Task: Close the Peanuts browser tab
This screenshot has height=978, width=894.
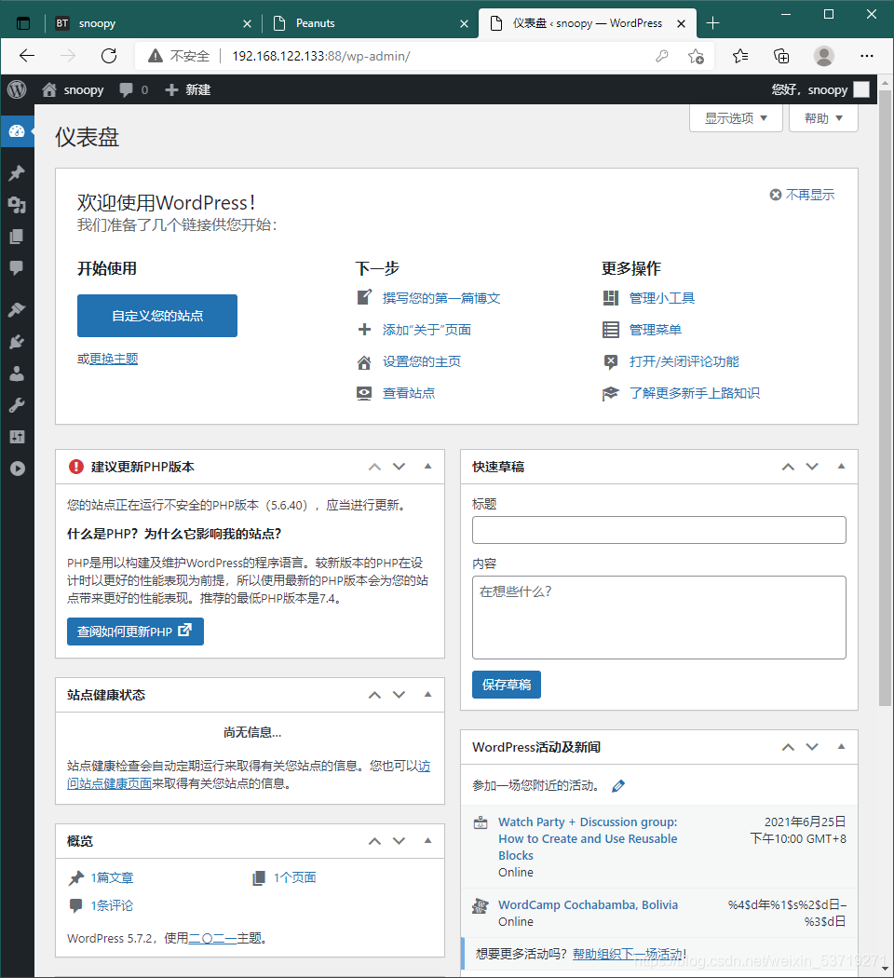Action: click(x=464, y=23)
